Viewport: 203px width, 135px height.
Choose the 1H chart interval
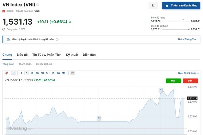click(43, 73)
